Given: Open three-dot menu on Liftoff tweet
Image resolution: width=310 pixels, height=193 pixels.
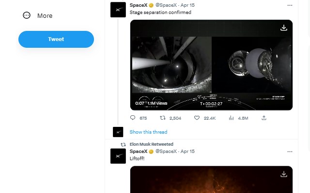Looking at the screenshot, I should tap(290, 152).
